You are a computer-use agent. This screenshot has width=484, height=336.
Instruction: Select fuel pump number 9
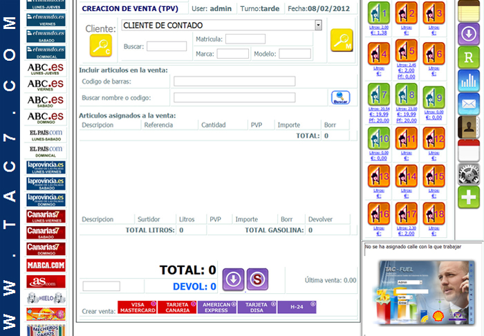point(434,97)
